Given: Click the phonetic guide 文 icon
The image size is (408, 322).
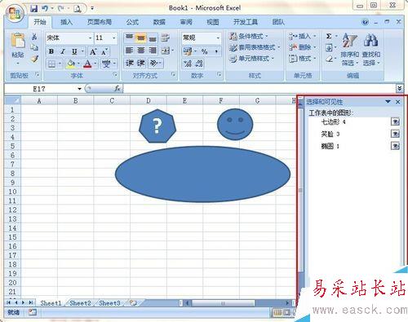Looking at the screenshot, I should coord(106,64).
